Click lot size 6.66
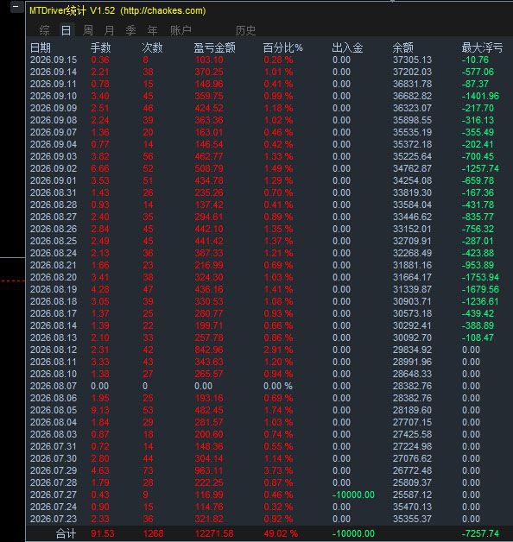513x542 pixels. coord(100,168)
